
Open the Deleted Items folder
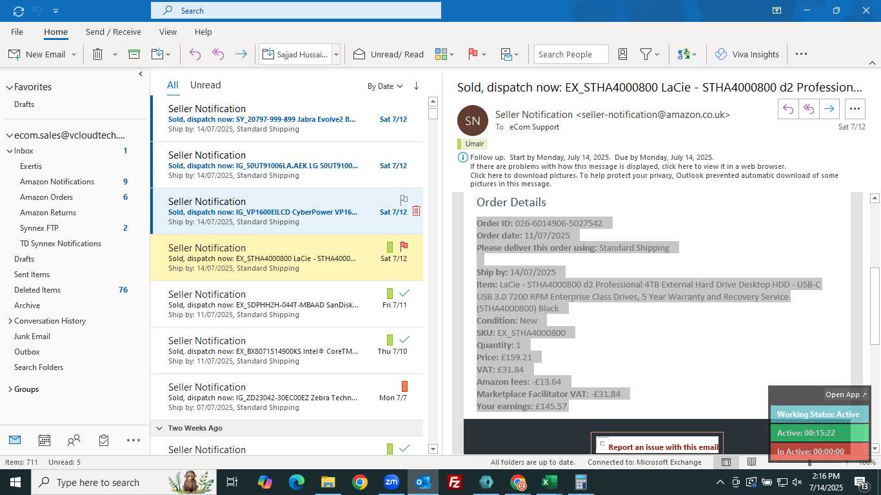pyautogui.click(x=37, y=290)
